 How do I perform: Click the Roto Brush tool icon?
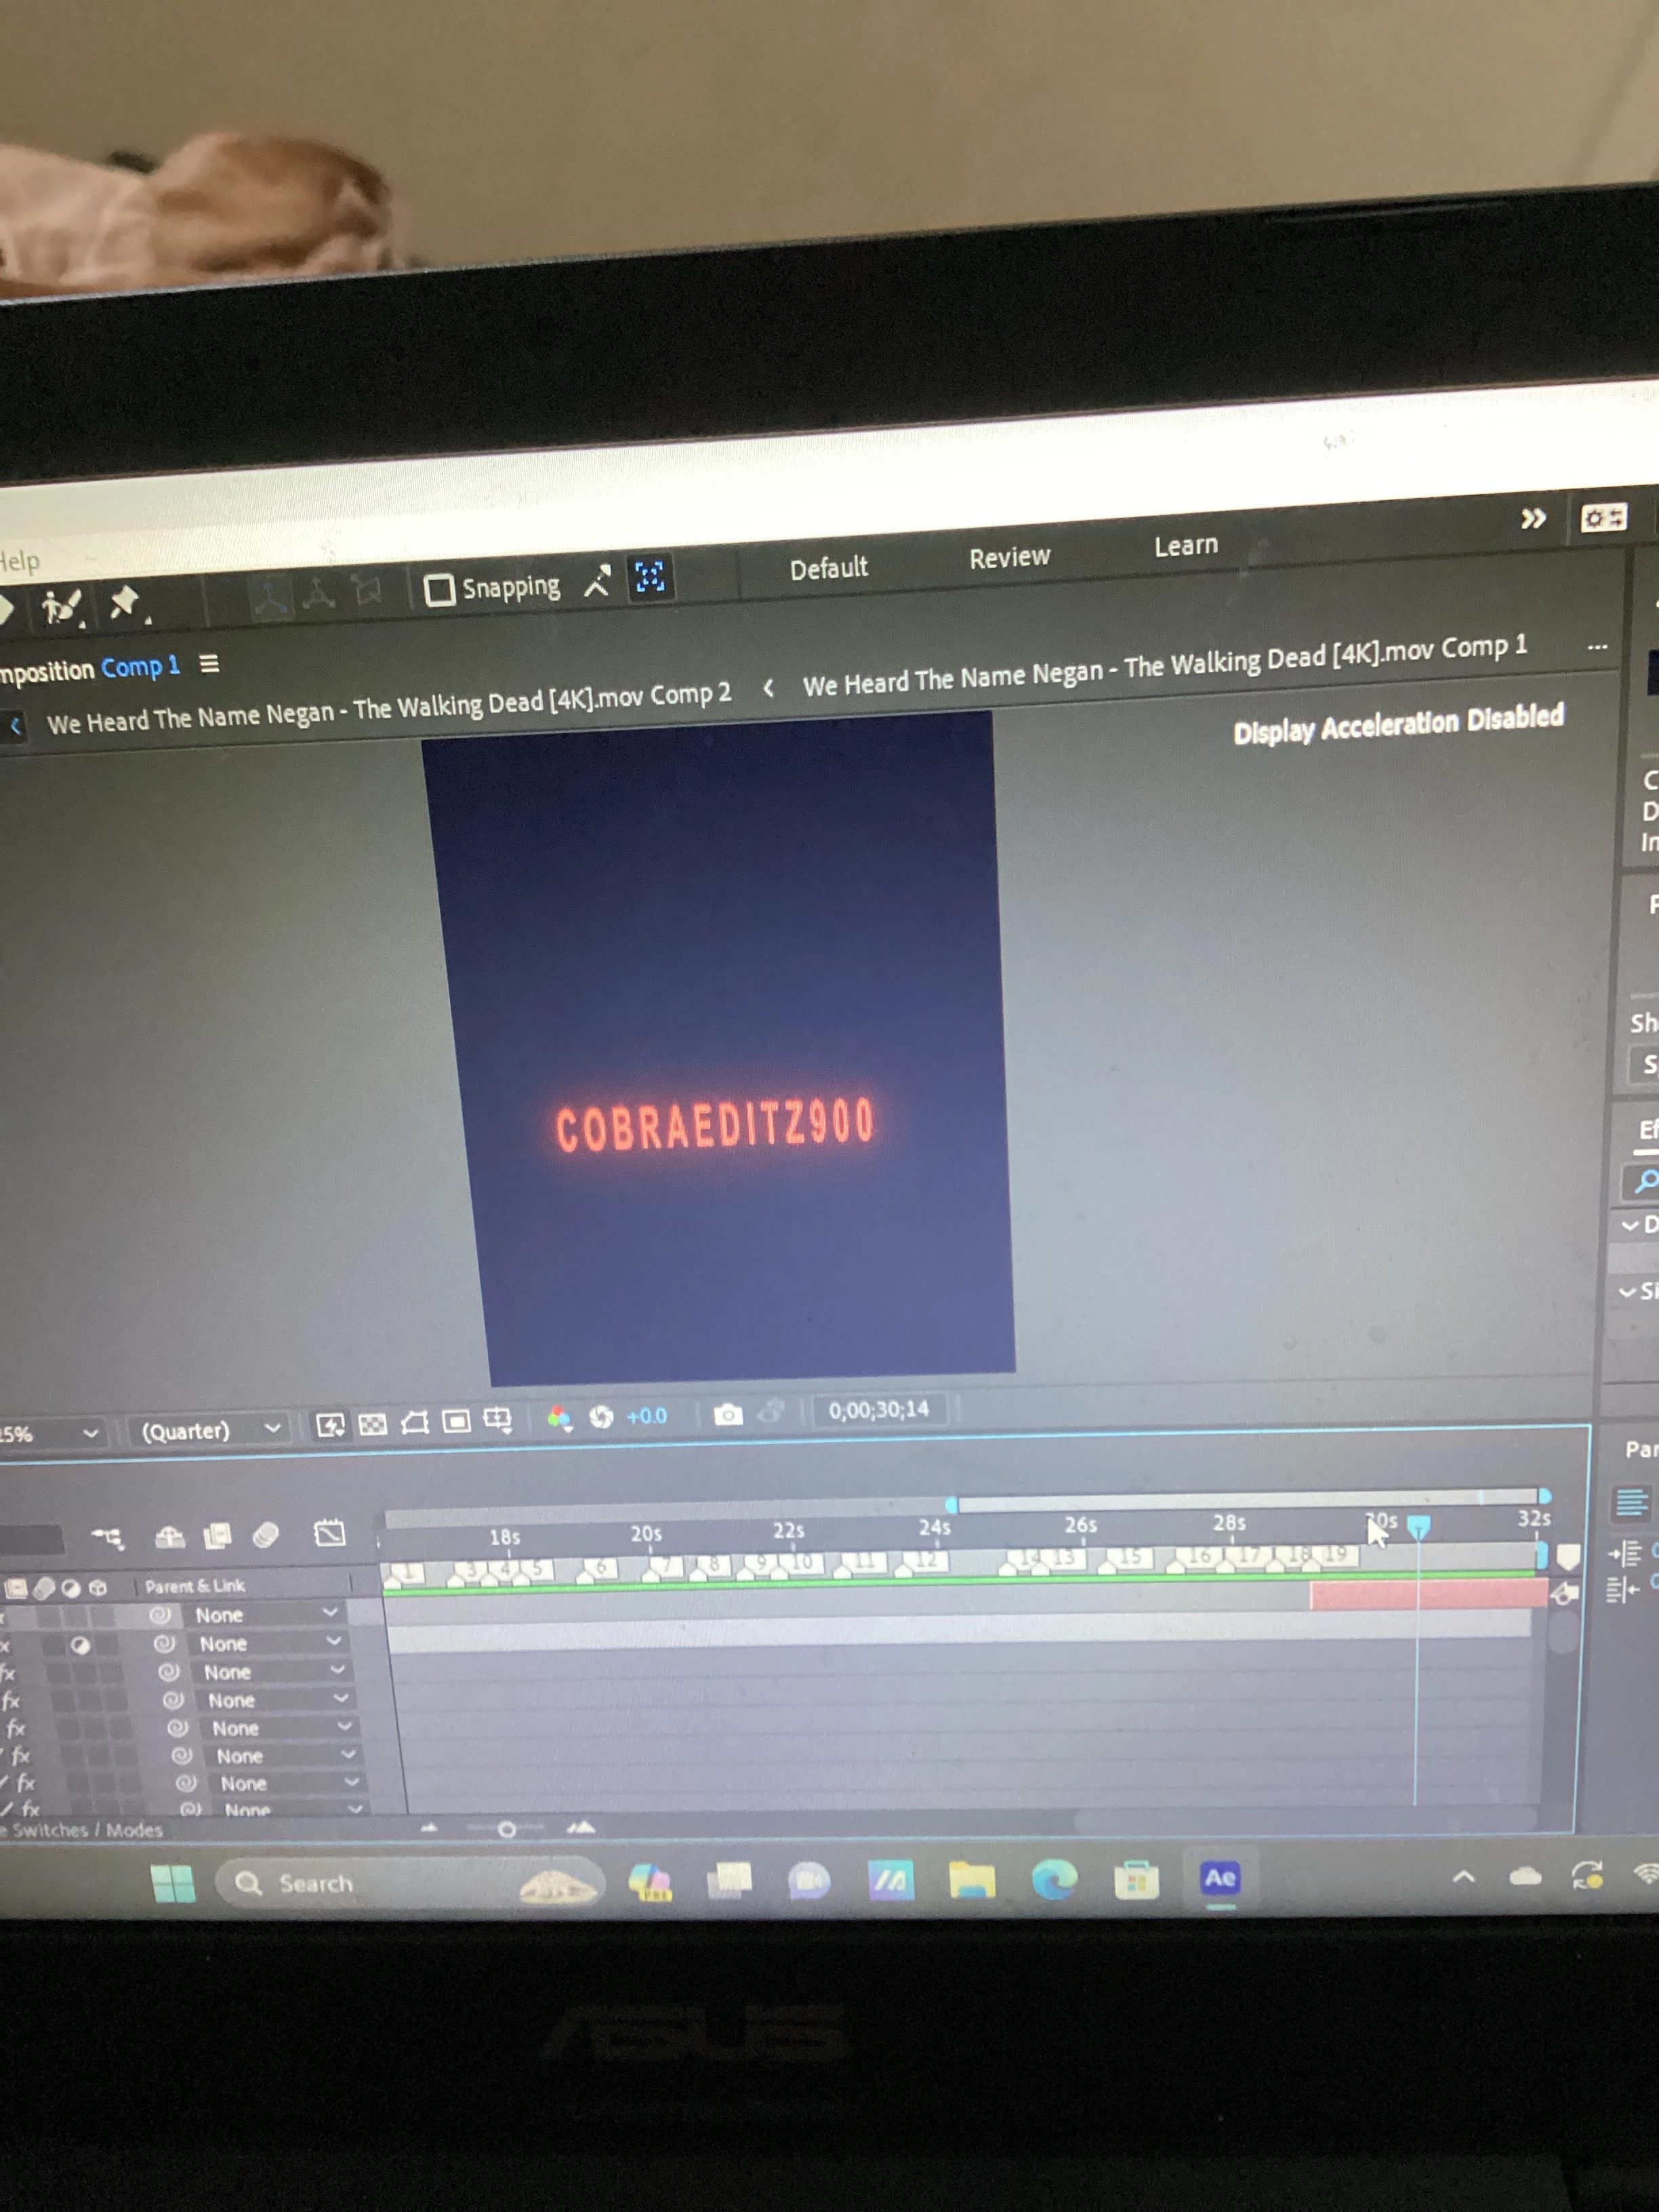(60, 606)
